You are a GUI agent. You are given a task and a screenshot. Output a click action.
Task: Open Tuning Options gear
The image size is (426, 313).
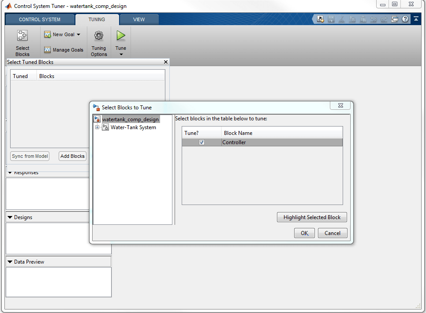click(99, 35)
